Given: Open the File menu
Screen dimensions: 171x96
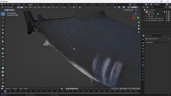Looking at the screenshot, I should tap(5, 5).
